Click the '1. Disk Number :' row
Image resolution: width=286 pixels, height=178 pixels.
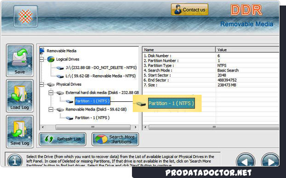coord(211,56)
